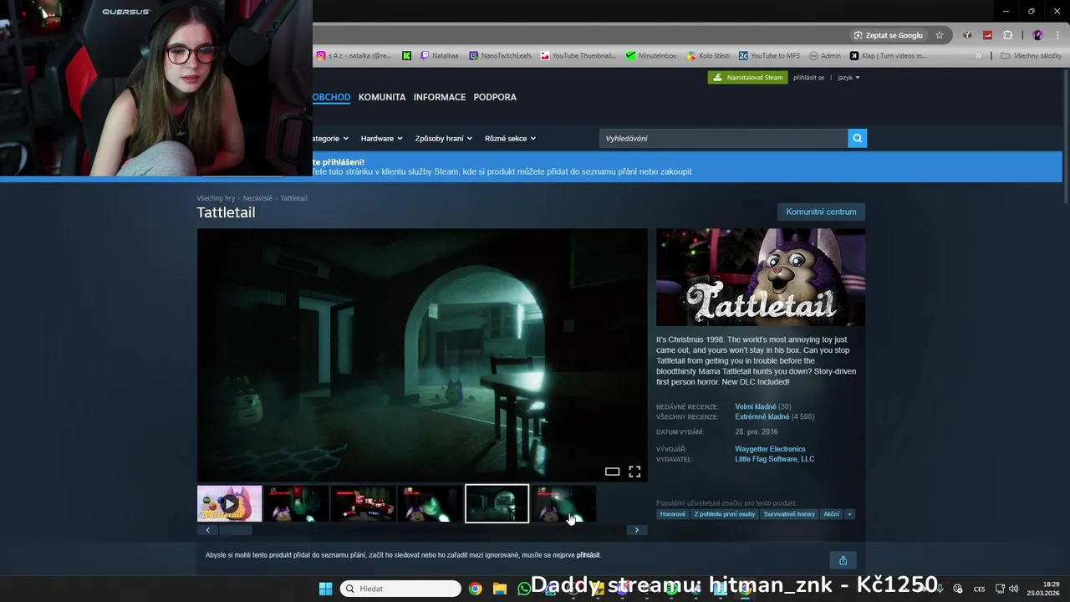Viewport: 1070px width, 602px height.
Task: Open the MinuteInbox bookmark
Action: pos(651,56)
